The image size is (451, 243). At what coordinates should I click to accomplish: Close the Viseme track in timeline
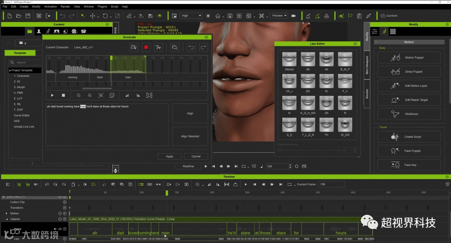[65, 219]
